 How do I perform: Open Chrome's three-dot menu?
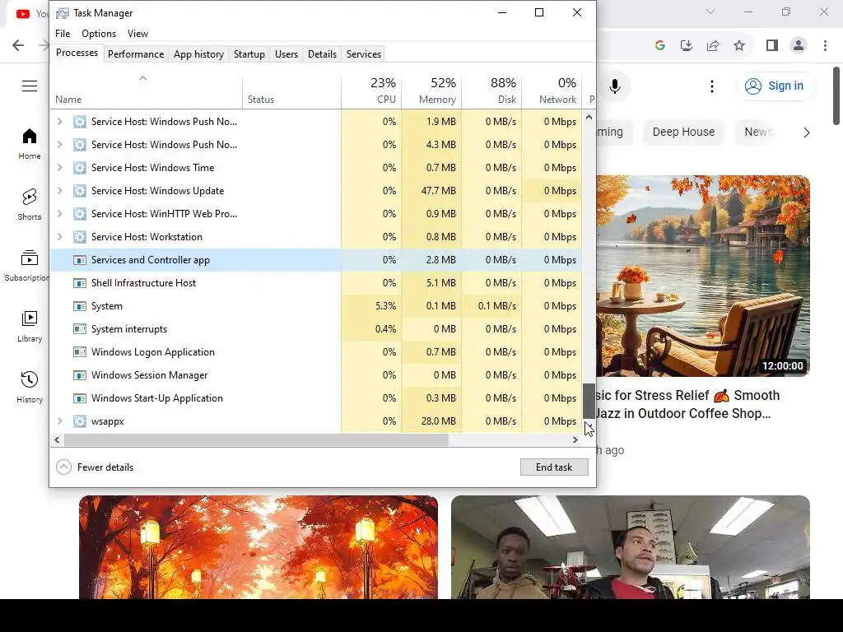825,45
